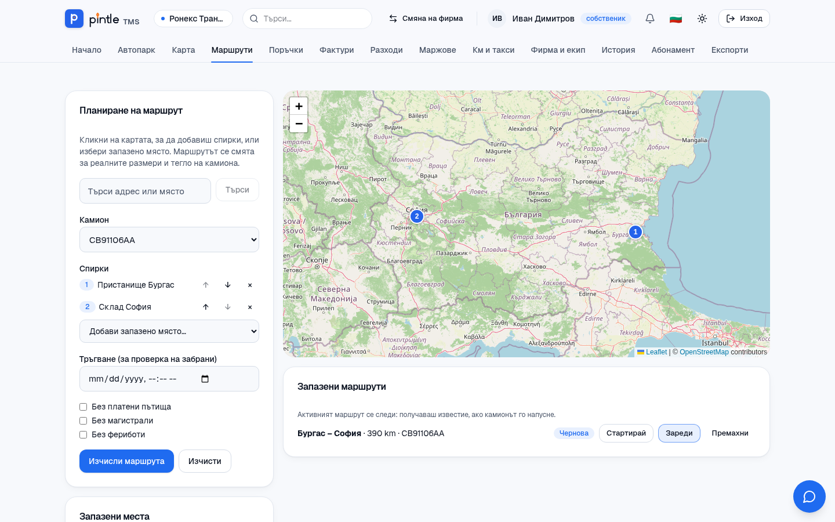The width and height of the screenshot is (835, 522).
Task: Tick the Без фериботи checkbox
Action: click(83, 434)
